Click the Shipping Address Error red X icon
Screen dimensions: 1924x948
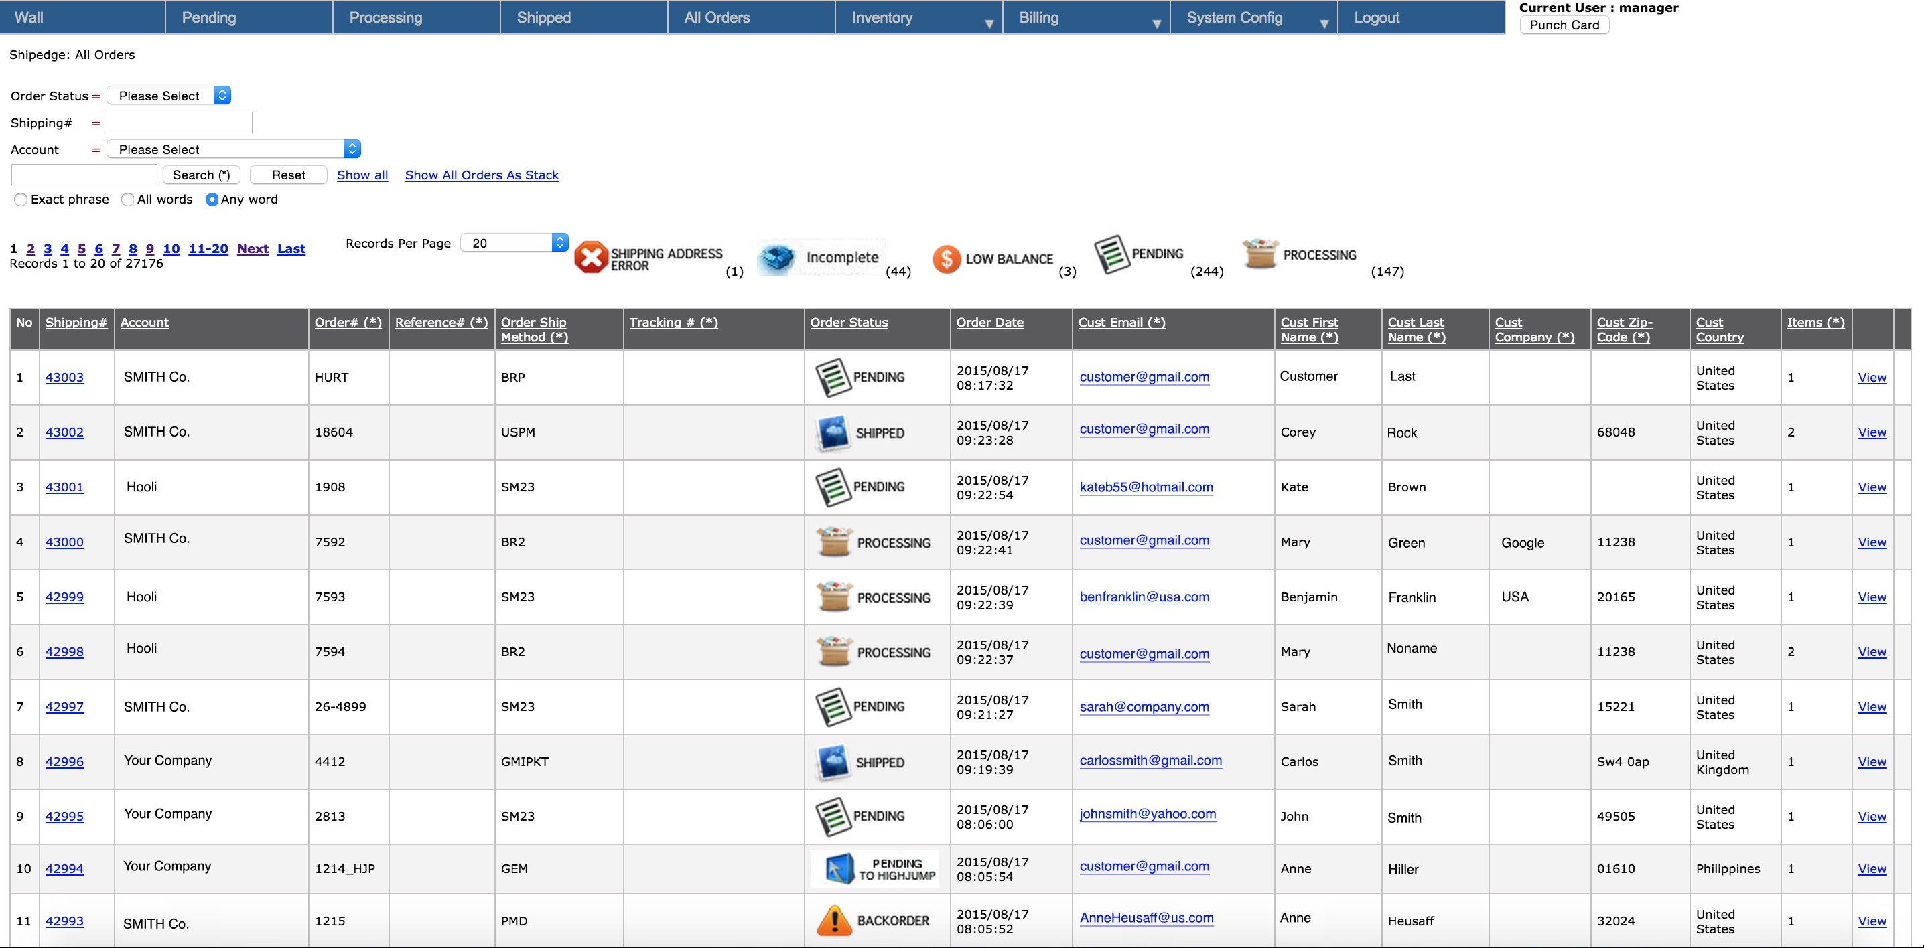(x=591, y=258)
